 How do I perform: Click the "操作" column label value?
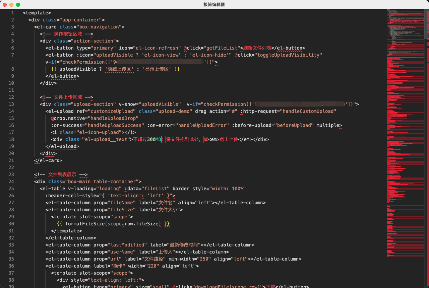pyautogui.click(x=118, y=266)
